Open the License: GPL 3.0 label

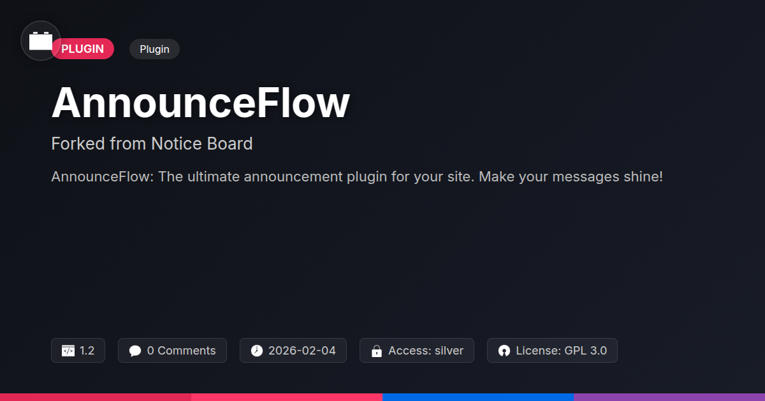pos(561,351)
